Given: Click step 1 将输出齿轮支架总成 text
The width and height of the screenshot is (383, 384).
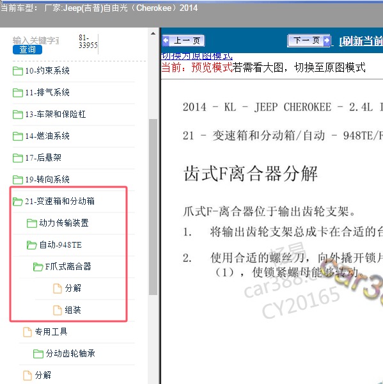Looking at the screenshot, I should [x=296, y=232].
